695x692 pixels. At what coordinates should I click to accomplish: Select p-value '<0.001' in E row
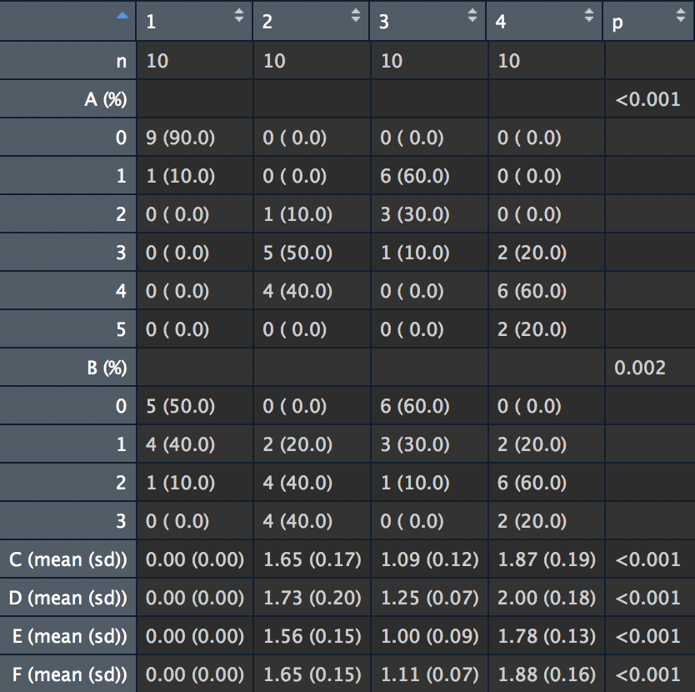coord(650,635)
